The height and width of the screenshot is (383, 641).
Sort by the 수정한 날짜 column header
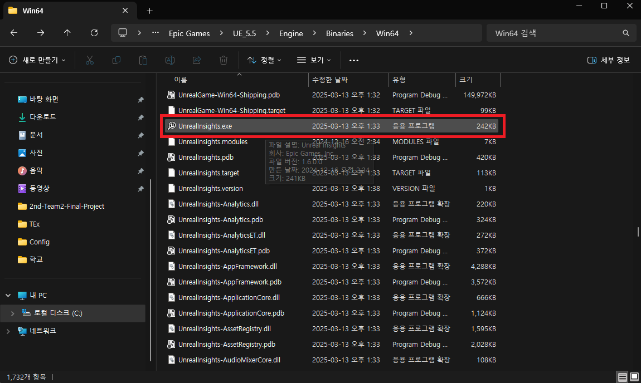click(x=349, y=80)
